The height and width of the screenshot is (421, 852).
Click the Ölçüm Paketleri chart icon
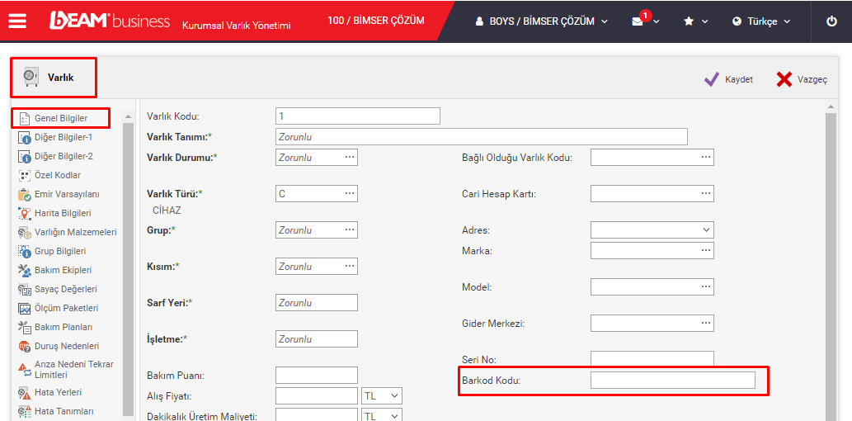click(25, 309)
